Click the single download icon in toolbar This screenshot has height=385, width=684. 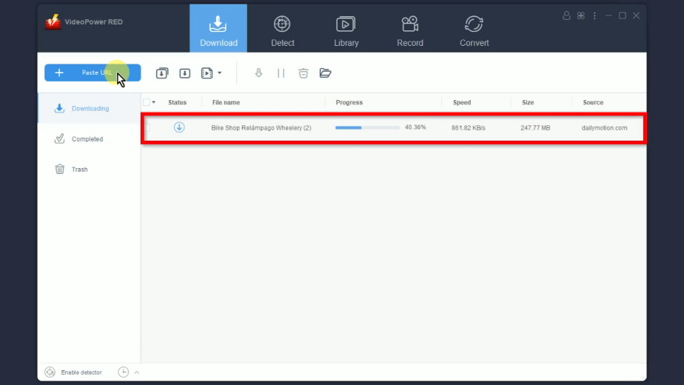coord(184,73)
